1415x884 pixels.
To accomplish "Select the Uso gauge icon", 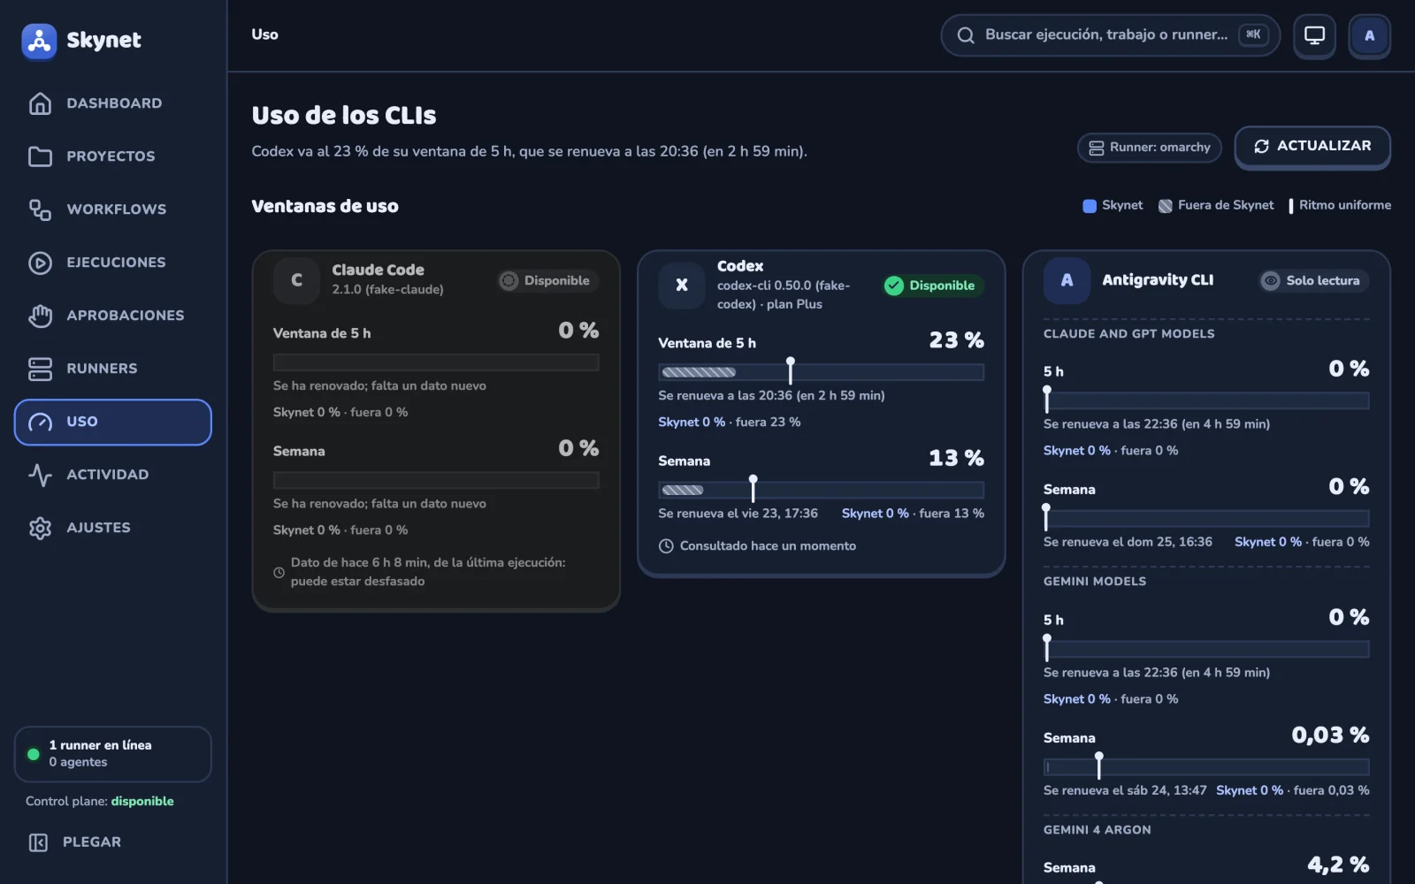I will (x=40, y=422).
